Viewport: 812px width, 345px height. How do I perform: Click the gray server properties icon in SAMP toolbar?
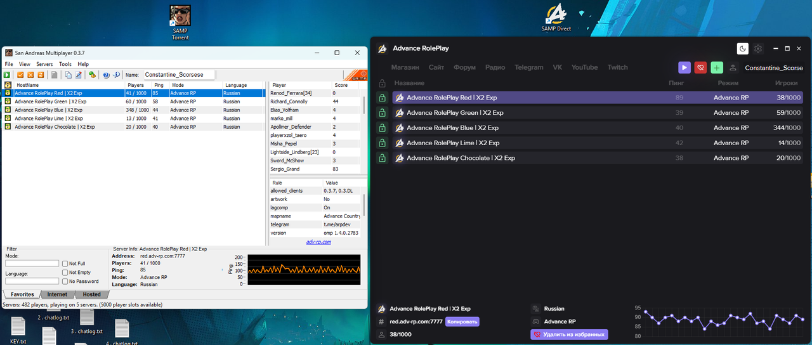click(55, 75)
